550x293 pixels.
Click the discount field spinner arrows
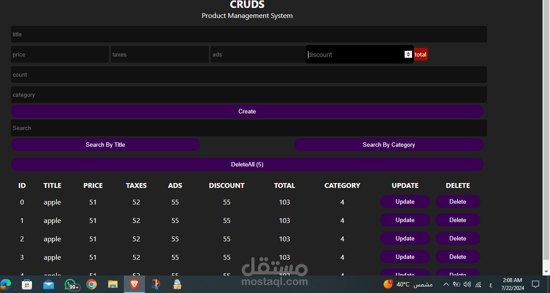pos(408,54)
